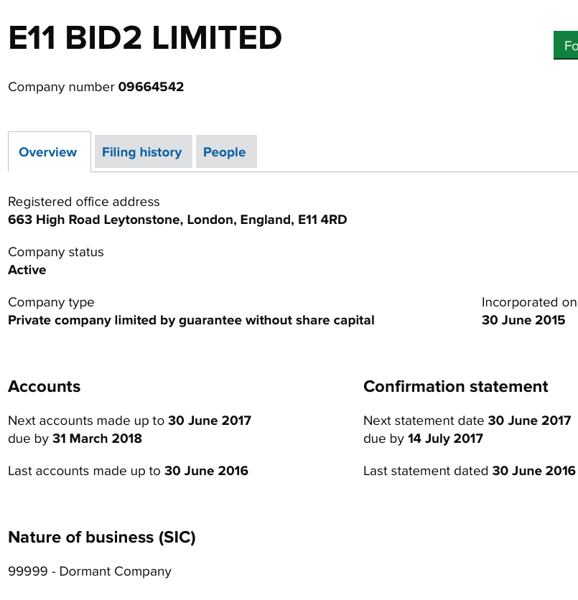Click the accounts due date 31 March 2018
Image resolution: width=578 pixels, height=600 pixels.
(x=97, y=439)
